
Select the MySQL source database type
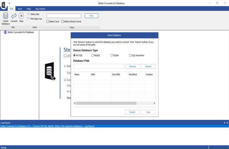[x=93, y=55]
